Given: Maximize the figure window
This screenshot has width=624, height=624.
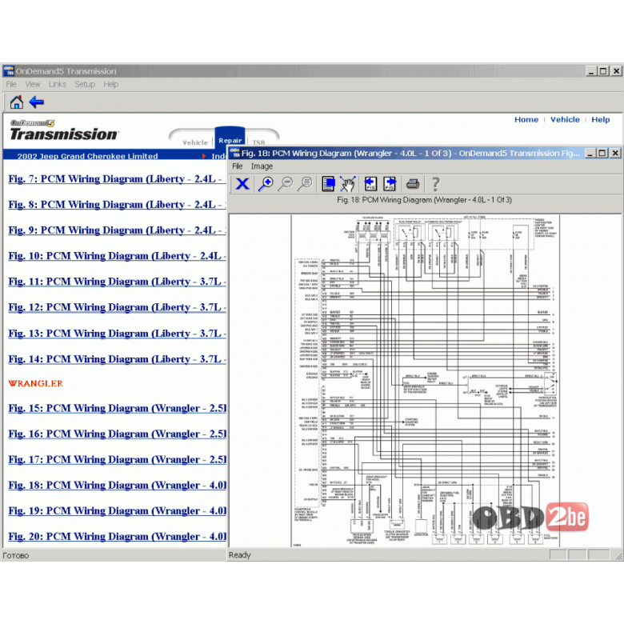Looking at the screenshot, I should 602,154.
